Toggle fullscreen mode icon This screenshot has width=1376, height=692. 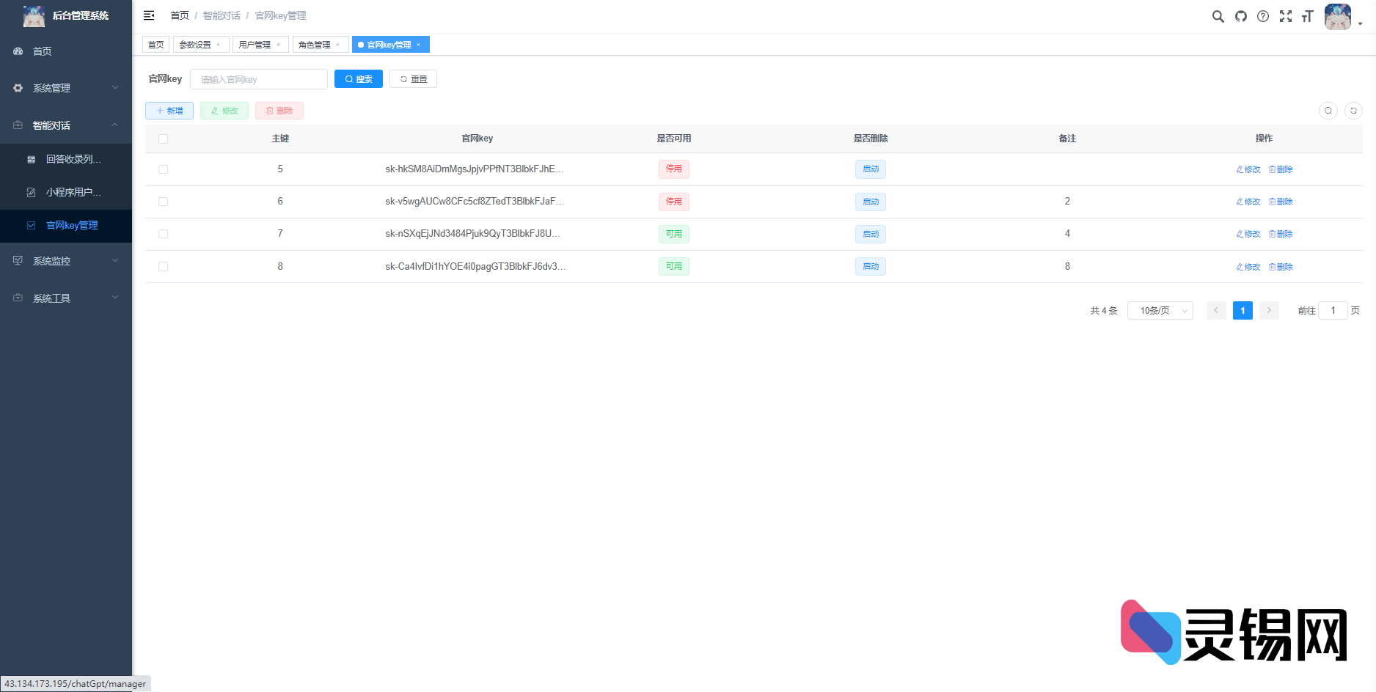click(x=1285, y=16)
